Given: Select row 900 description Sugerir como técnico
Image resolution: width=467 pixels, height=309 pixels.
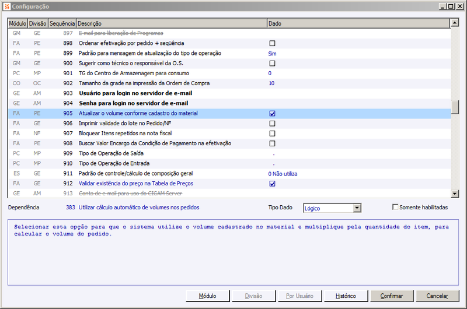Looking at the screenshot, I should pos(131,64).
